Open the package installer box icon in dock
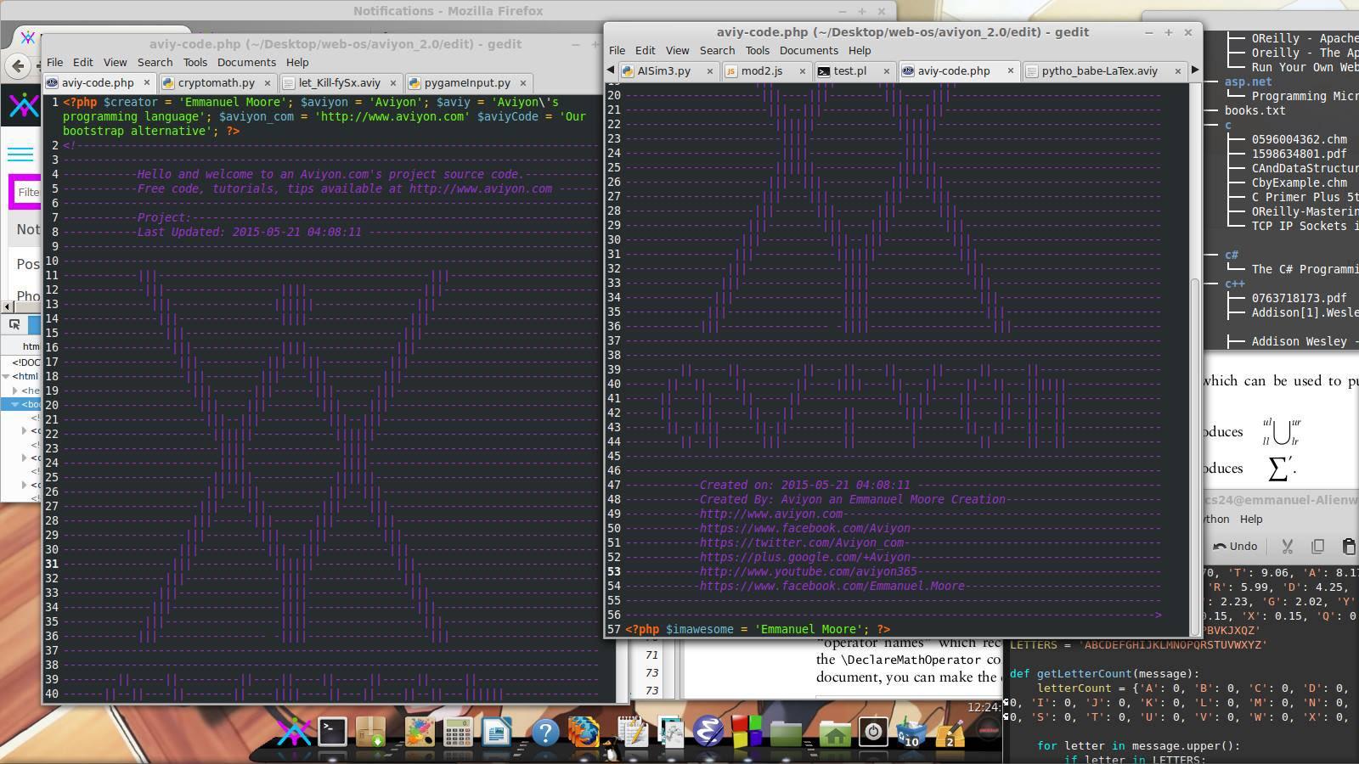1359x764 pixels. tap(371, 732)
